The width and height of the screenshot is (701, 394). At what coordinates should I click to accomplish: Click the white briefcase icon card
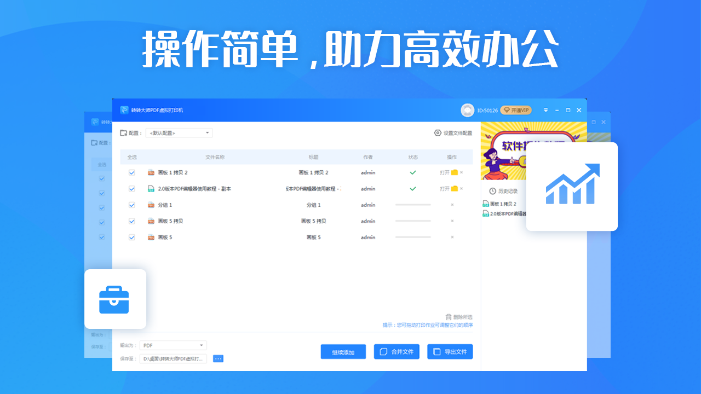tap(115, 299)
